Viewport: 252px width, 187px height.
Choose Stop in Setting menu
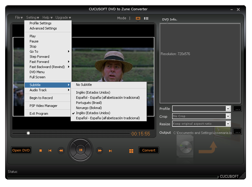[48, 46]
